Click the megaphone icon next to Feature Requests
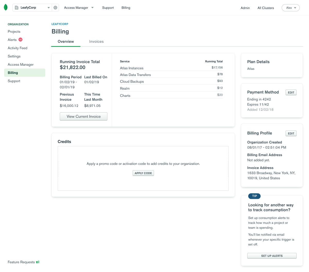The height and width of the screenshot is (272, 309). [x=38, y=262]
